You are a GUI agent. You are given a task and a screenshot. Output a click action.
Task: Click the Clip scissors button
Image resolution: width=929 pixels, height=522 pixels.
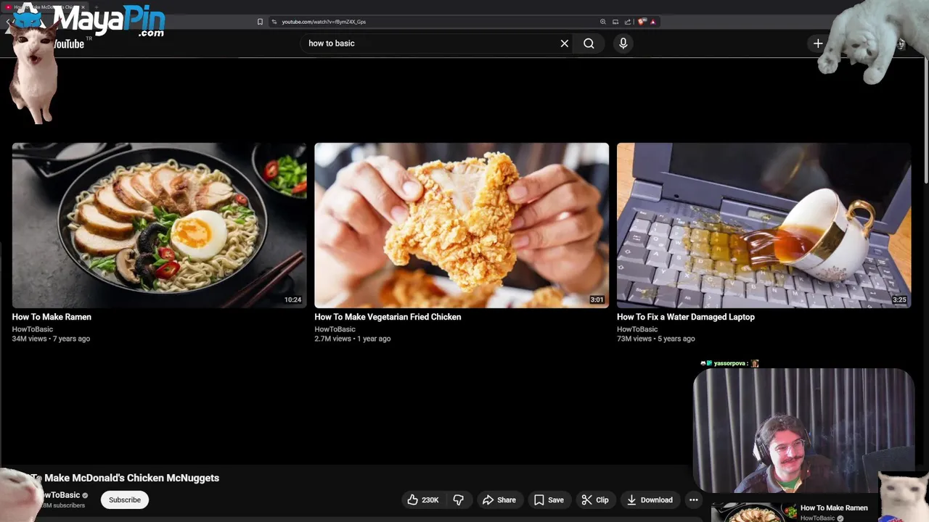pyautogui.click(x=595, y=500)
